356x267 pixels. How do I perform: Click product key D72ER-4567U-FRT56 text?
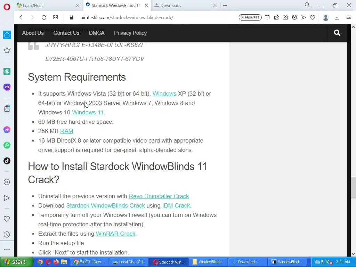(x=95, y=59)
